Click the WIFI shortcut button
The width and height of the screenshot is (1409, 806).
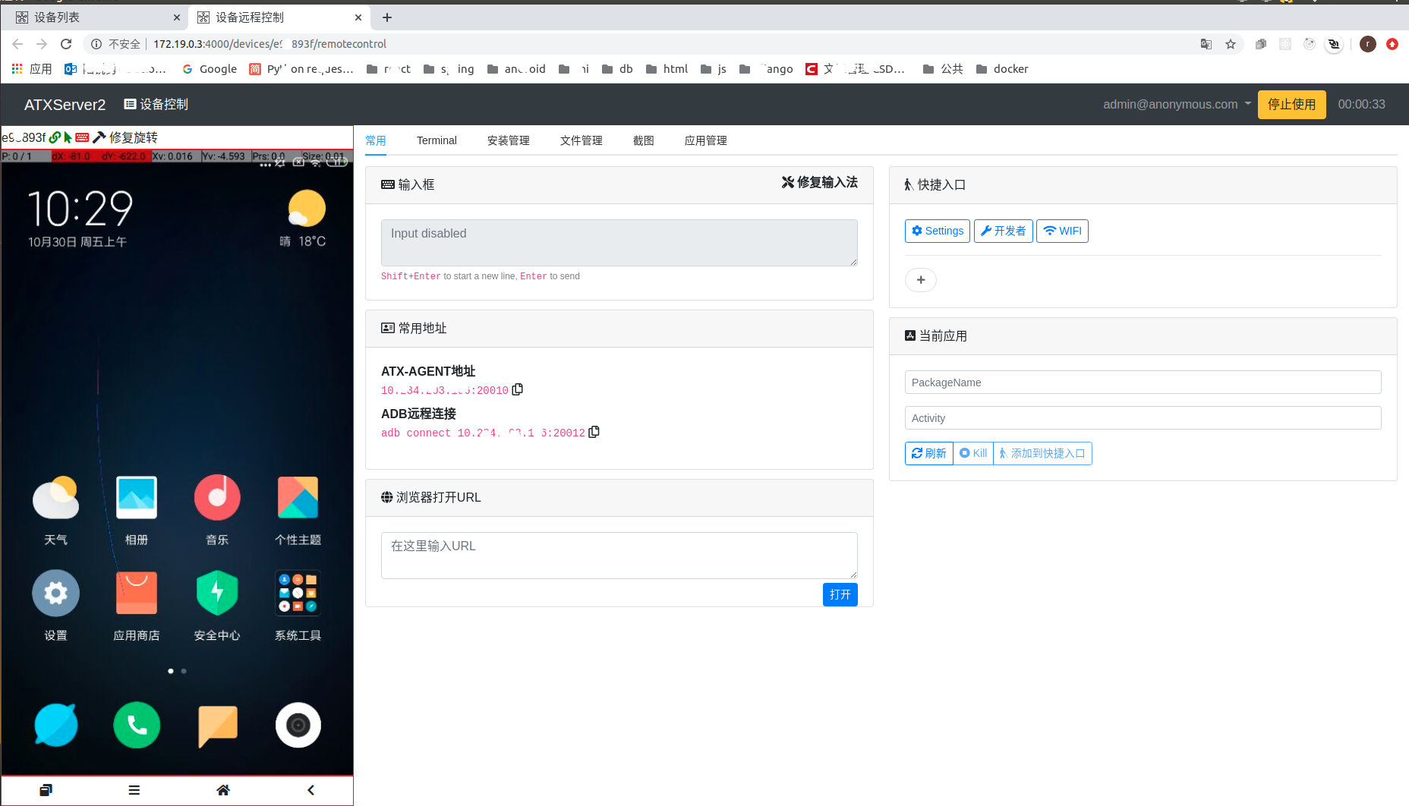(1061, 231)
